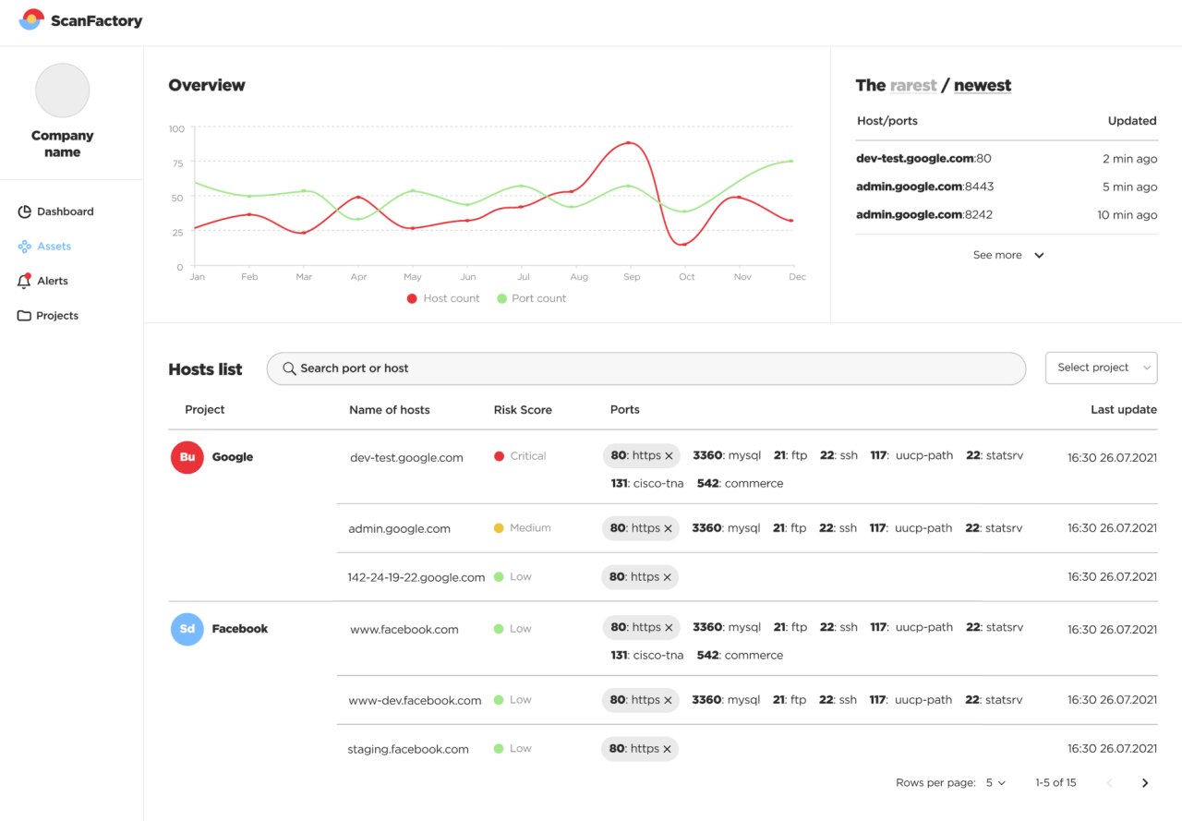Click 542: commerce port on www.facebook.com
The width and height of the screenshot is (1182, 821).
coord(740,656)
